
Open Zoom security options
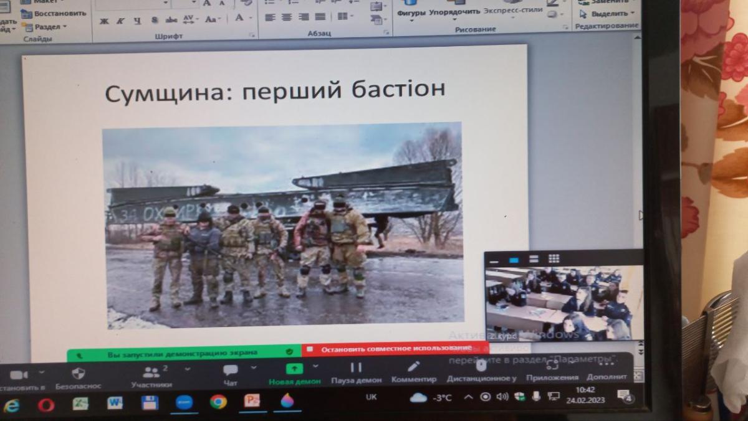point(78,374)
